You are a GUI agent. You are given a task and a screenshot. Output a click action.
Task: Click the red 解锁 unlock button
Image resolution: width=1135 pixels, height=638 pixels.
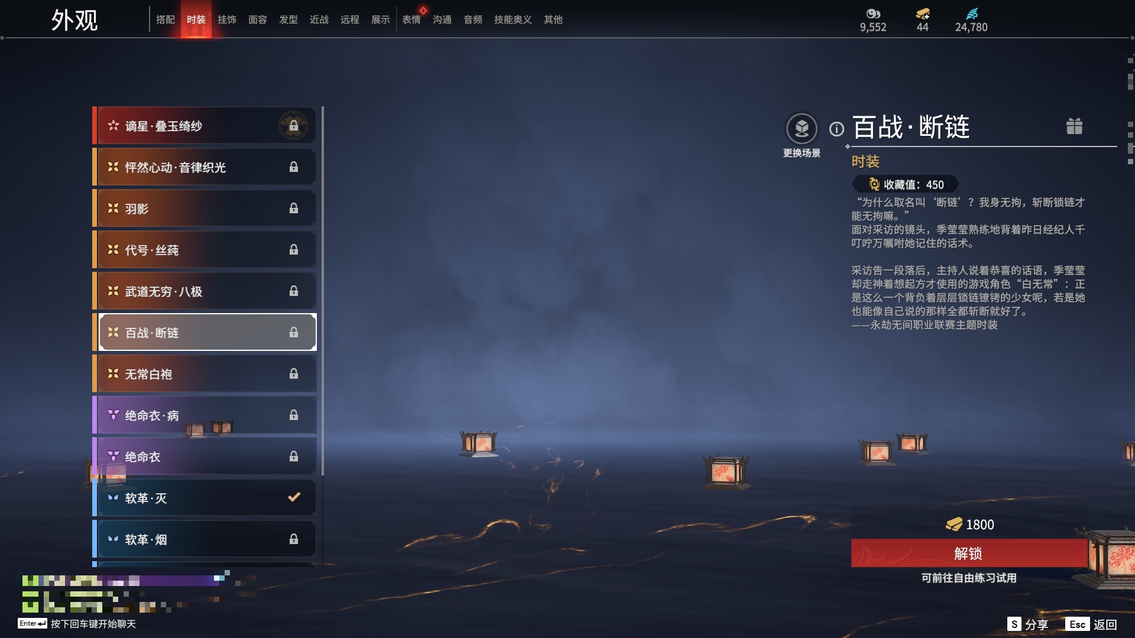tap(969, 553)
